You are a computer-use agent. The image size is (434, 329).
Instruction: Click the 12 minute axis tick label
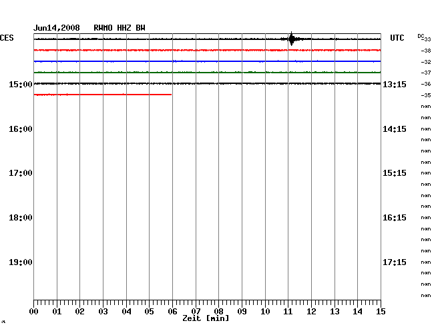click(311, 311)
